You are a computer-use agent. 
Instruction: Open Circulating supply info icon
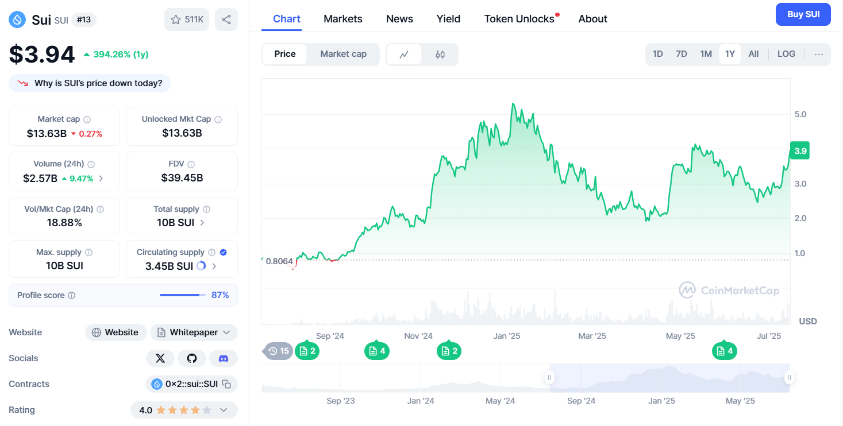point(212,253)
